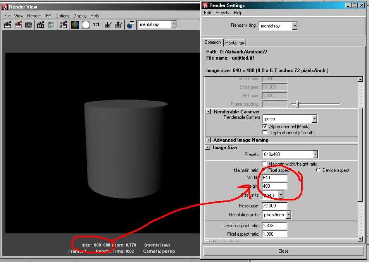The width and height of the screenshot is (369, 262).
Task: Open the Resolution units dropdown
Action: tap(276, 215)
